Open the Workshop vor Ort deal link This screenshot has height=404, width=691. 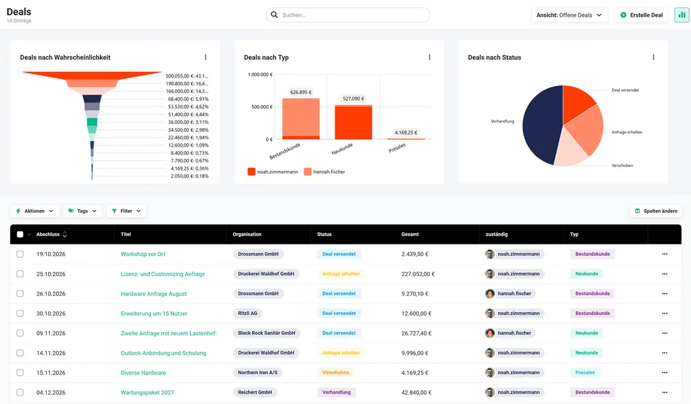143,254
